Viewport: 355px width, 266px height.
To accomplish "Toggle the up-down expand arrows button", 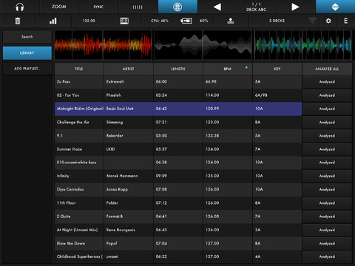I will tap(335, 7).
